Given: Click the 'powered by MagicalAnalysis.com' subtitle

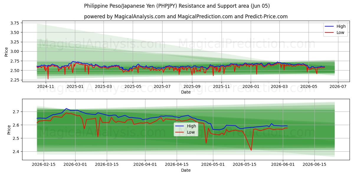Looking at the screenshot, I should 186,17.
